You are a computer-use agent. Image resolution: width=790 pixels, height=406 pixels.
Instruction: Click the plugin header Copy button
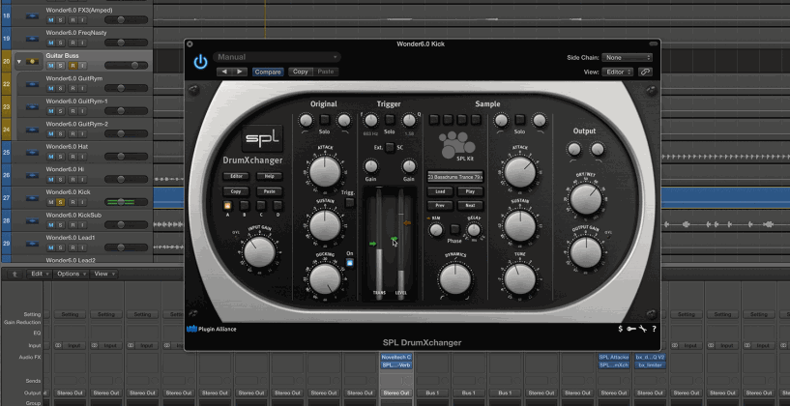pos(301,72)
